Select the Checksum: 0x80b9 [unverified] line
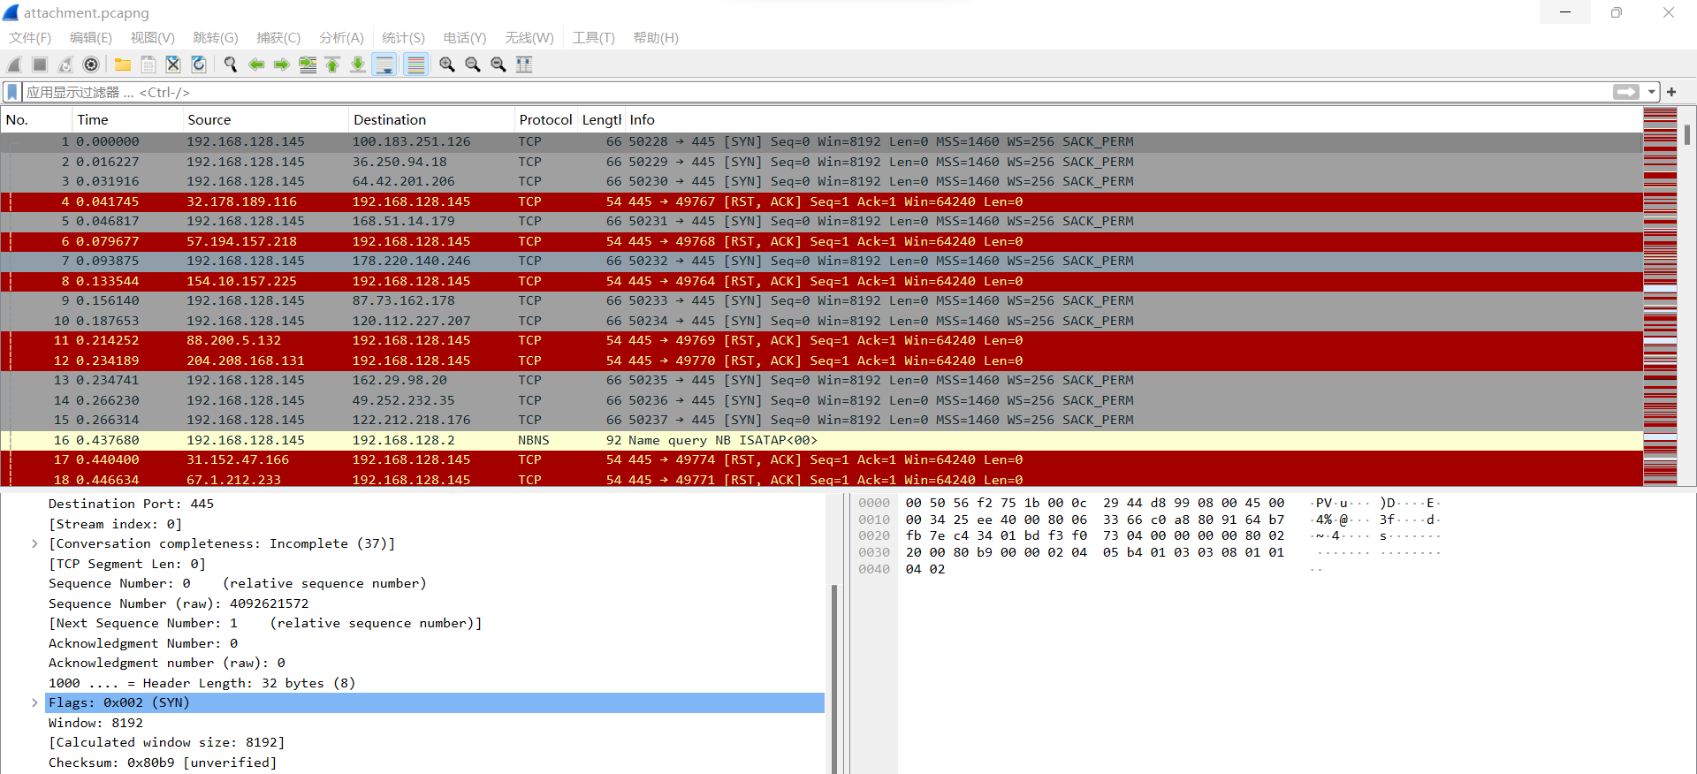 (162, 763)
